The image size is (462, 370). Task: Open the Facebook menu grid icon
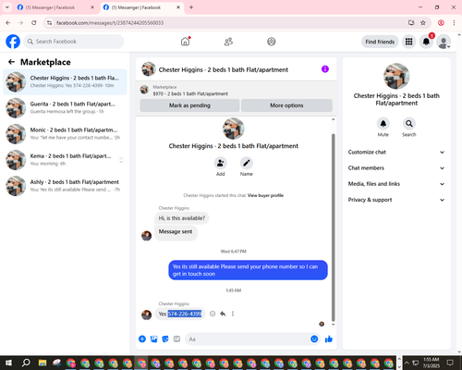[x=408, y=42]
